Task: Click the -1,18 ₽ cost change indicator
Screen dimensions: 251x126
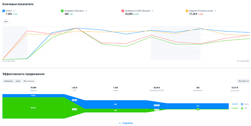Action: pyautogui.click(x=200, y=14)
